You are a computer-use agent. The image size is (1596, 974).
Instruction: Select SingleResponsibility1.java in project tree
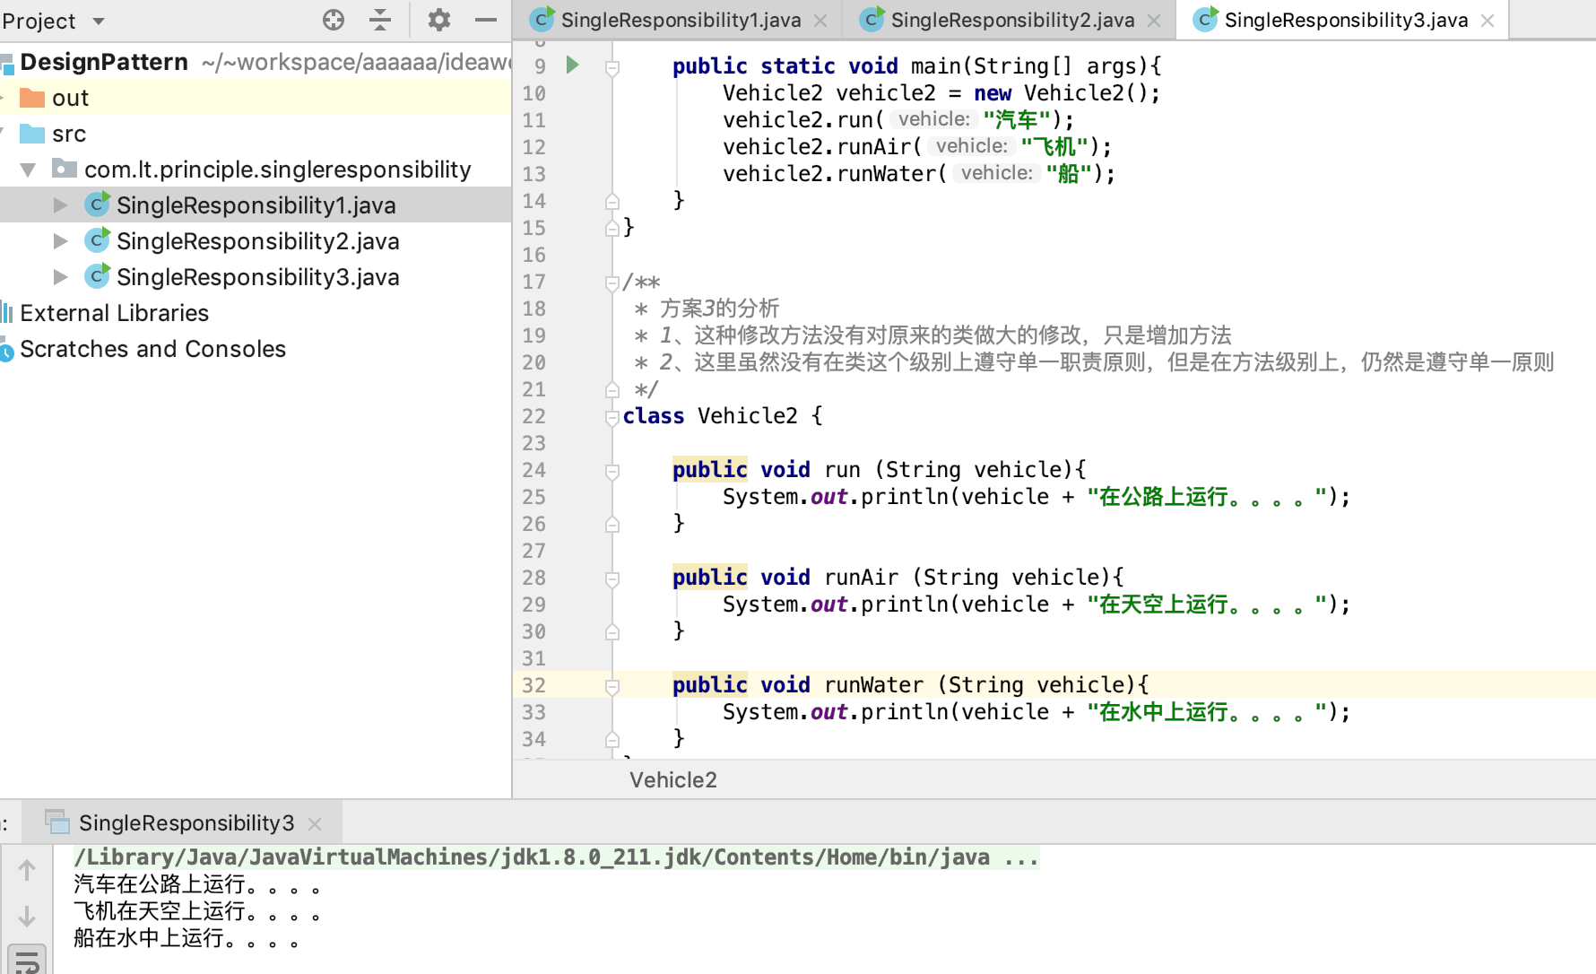256,205
